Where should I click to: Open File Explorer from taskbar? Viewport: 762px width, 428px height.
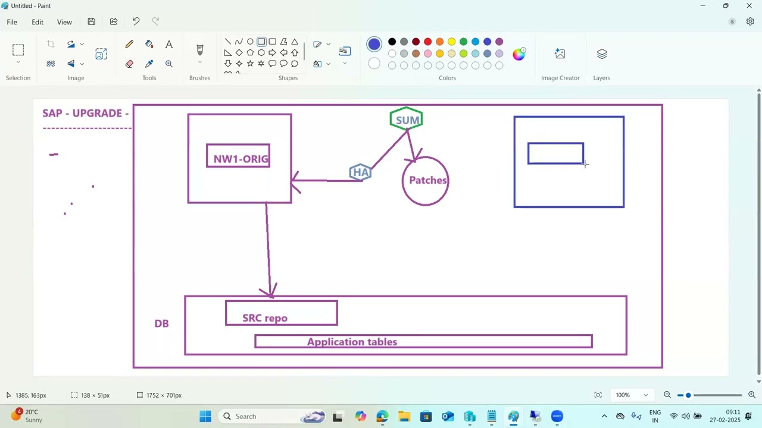404,416
